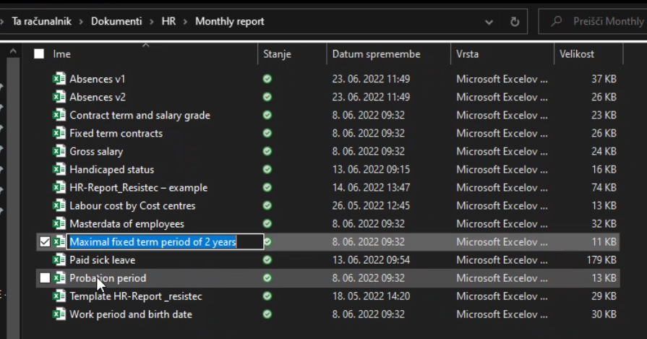647x339 pixels.
Task: Click sync status icon of Handicaped status
Action: (x=267, y=169)
